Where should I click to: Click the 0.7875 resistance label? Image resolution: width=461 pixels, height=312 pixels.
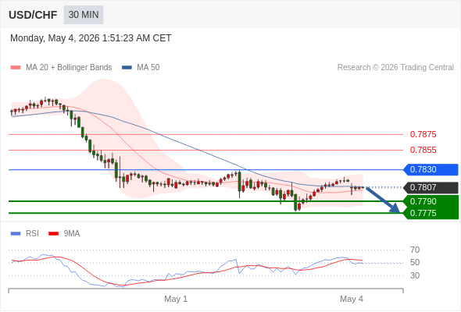click(423, 134)
